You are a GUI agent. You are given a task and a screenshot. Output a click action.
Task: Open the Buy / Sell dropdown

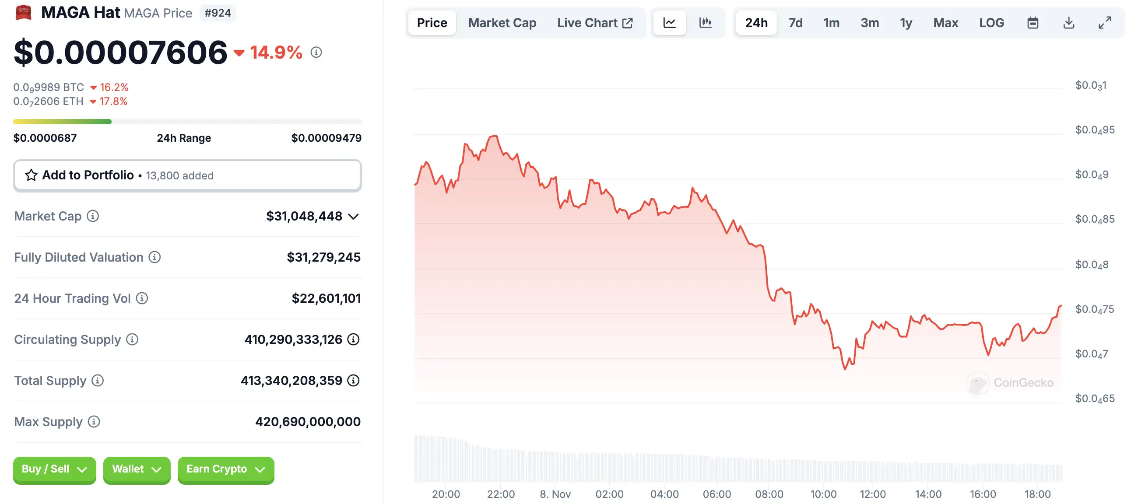(x=54, y=469)
